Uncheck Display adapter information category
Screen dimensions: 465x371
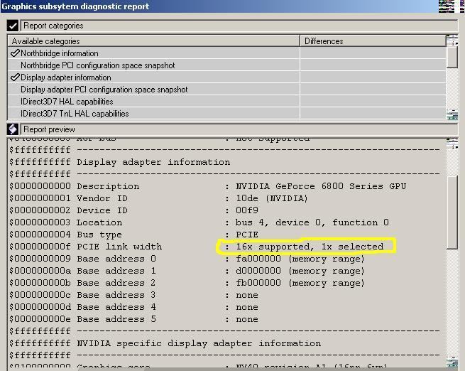[x=15, y=77]
